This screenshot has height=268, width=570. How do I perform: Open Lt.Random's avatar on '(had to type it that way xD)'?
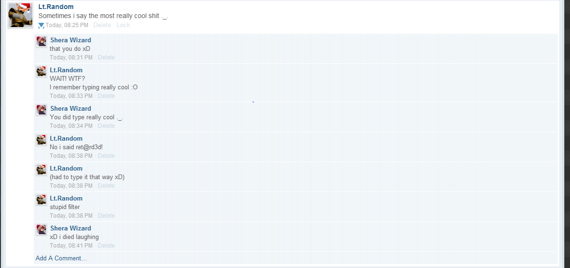click(x=41, y=170)
